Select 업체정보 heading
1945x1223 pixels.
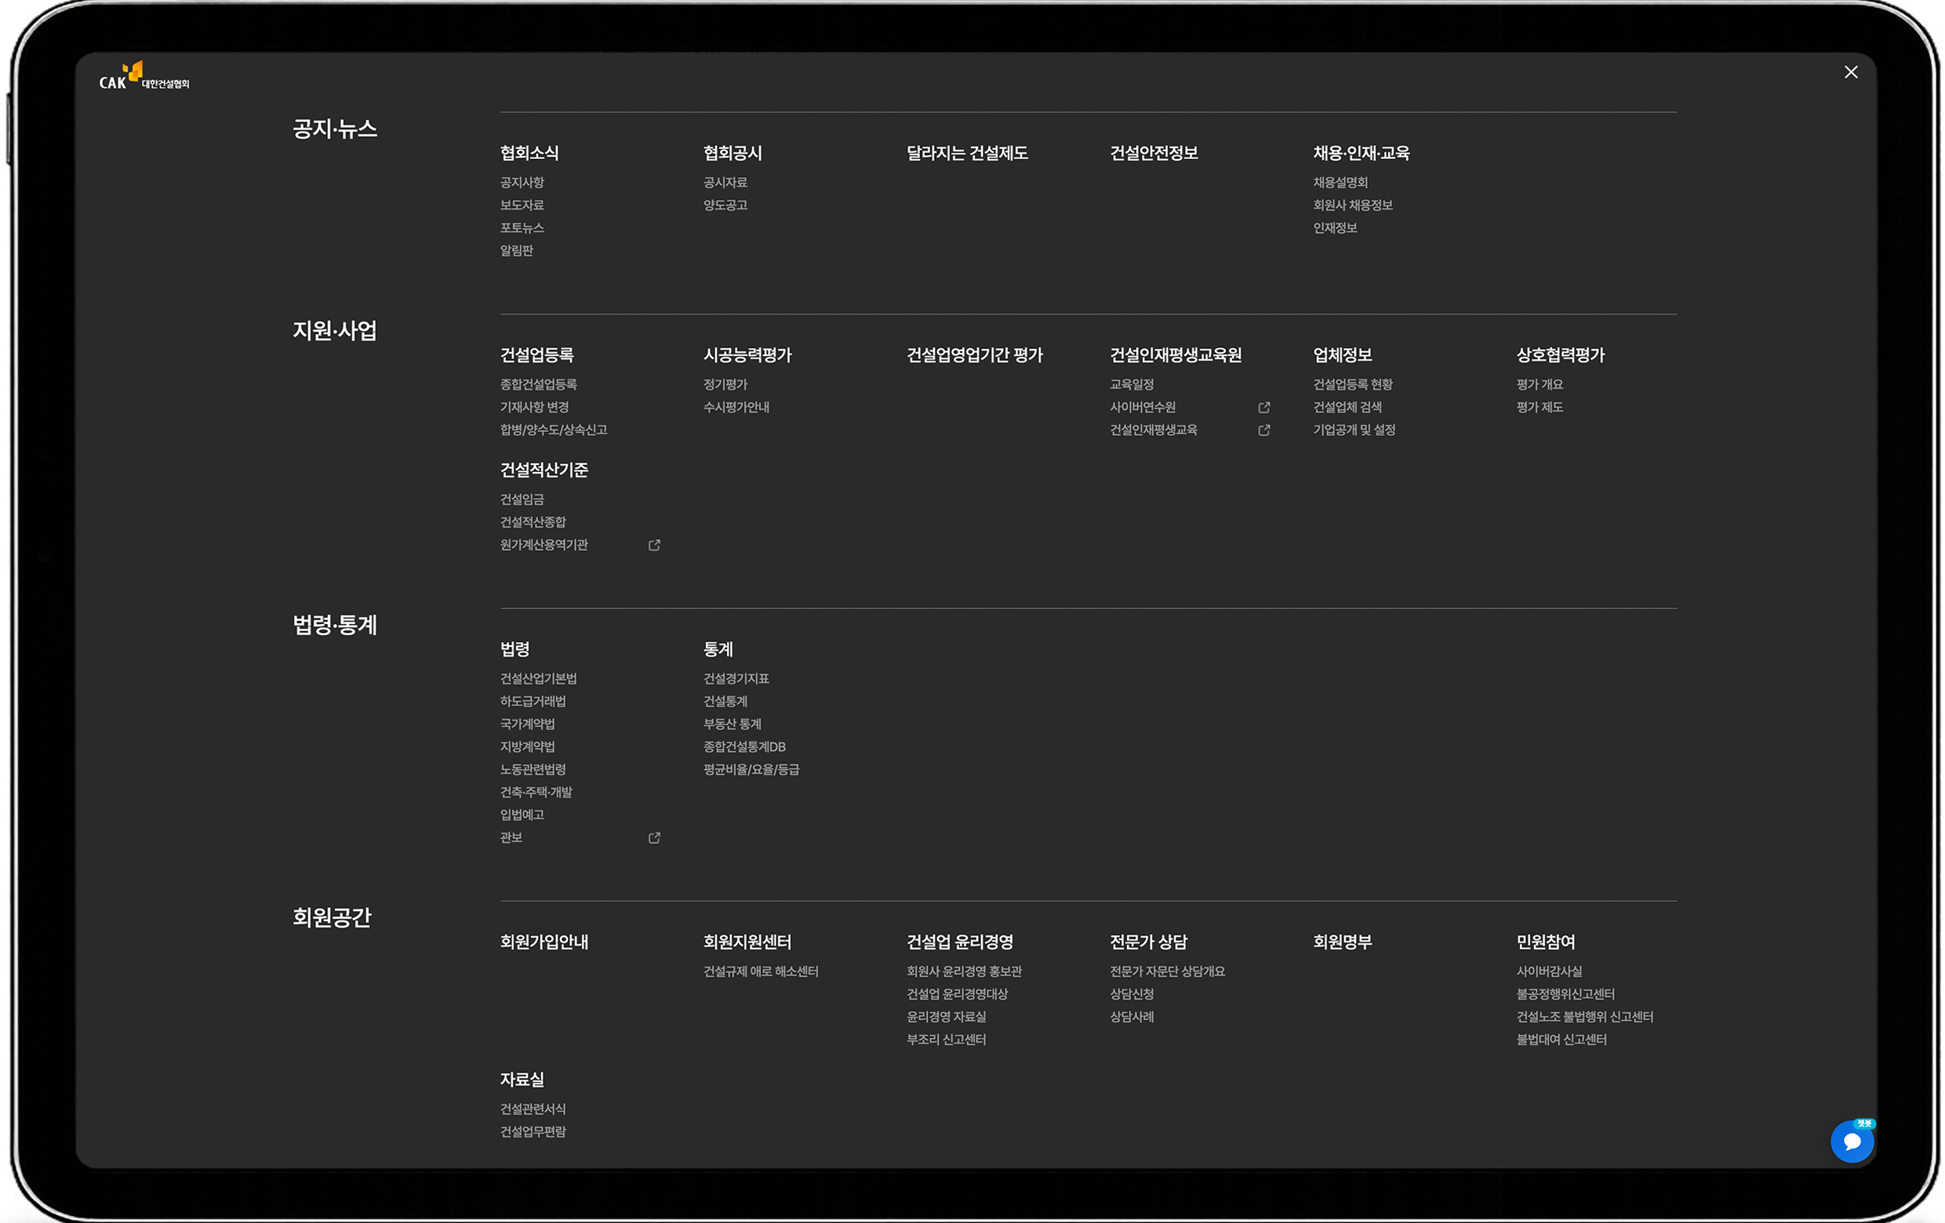(x=1343, y=355)
